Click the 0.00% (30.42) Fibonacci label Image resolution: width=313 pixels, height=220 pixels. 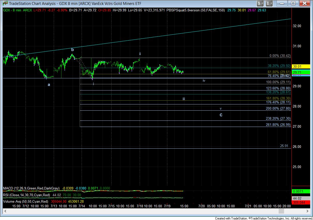280,56
